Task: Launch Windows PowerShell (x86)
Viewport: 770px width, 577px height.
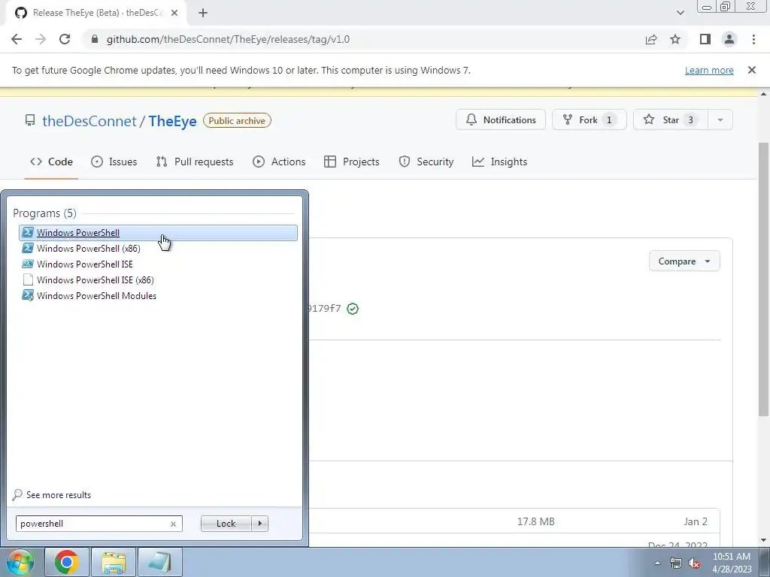Action: (x=158, y=248)
